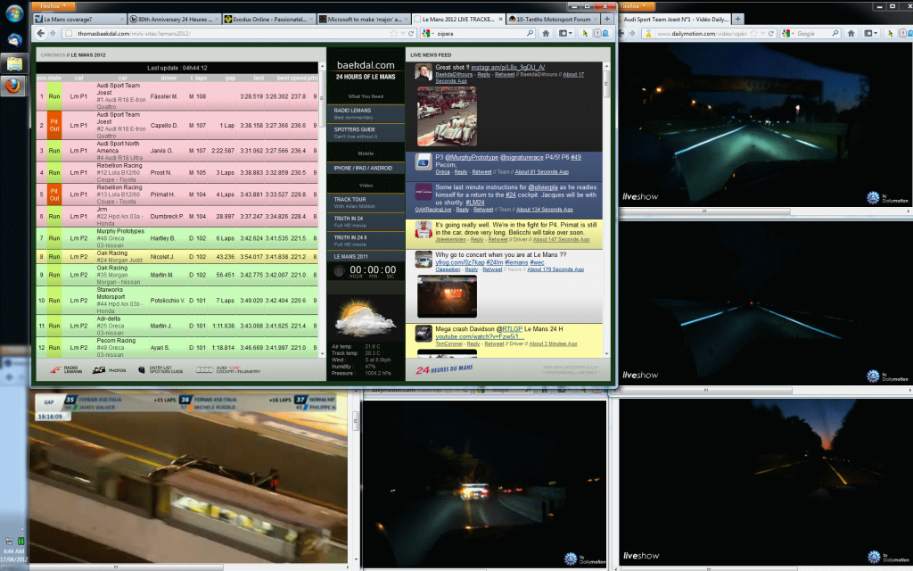
Task: Click the live news feed vertical scrollbar
Action: (x=606, y=210)
